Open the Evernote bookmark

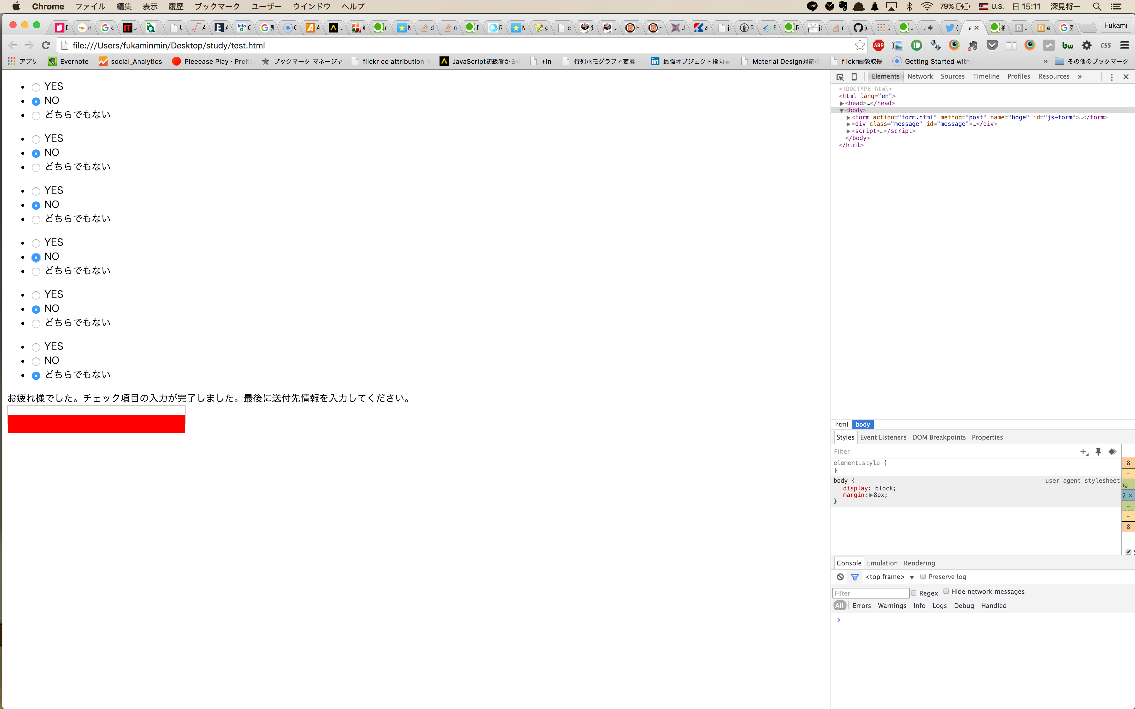click(69, 61)
